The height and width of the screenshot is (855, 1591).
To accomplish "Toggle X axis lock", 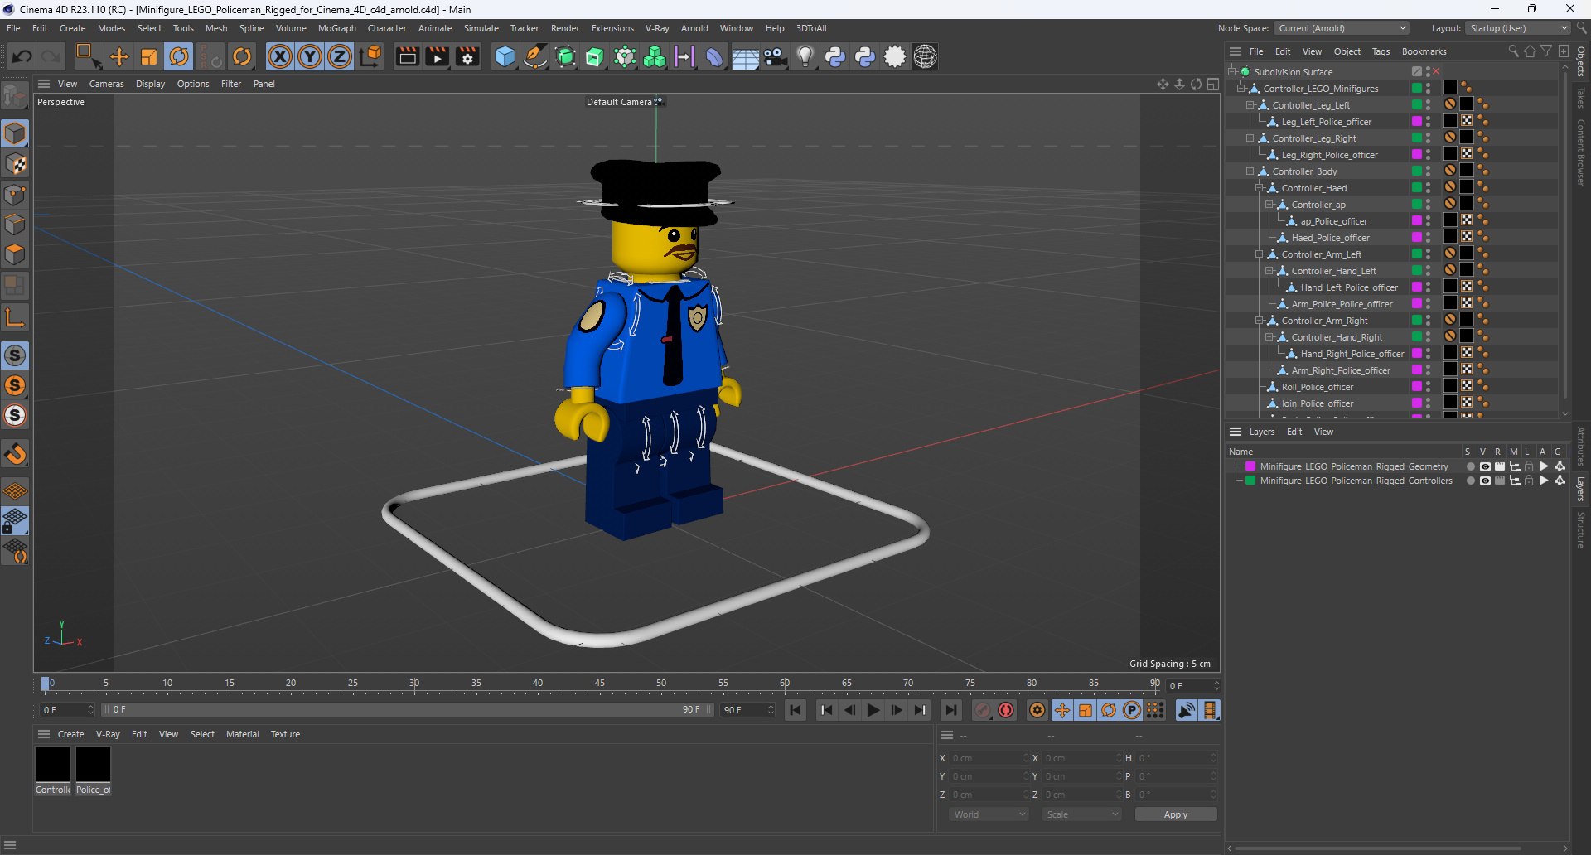I will pos(280,56).
